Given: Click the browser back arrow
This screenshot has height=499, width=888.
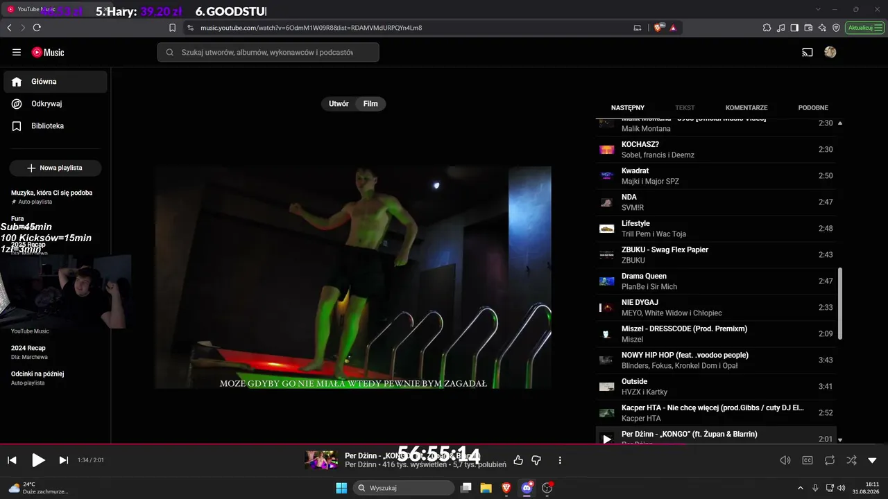Looking at the screenshot, I should [x=9, y=28].
